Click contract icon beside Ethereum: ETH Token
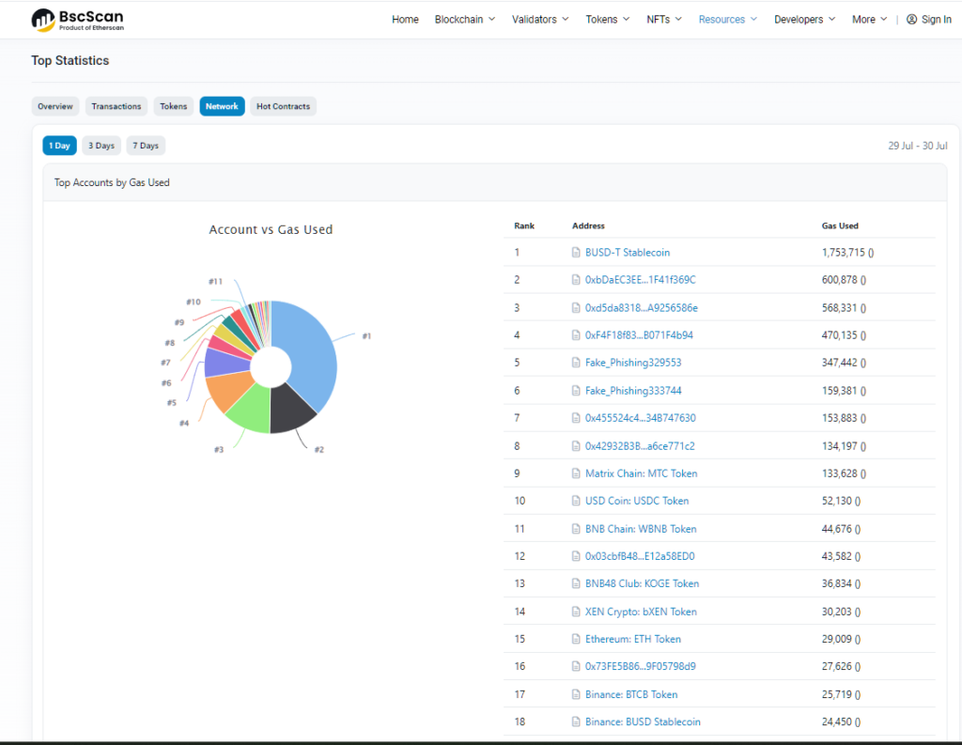 [x=577, y=639]
